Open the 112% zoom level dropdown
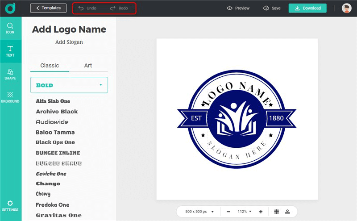Image resolution: width=357 pixels, height=221 pixels. click(x=245, y=212)
